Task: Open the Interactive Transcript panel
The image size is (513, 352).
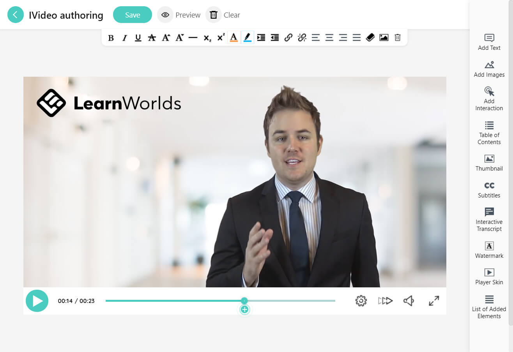Action: click(x=489, y=219)
